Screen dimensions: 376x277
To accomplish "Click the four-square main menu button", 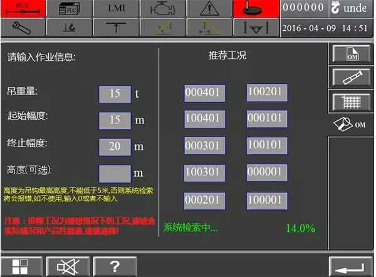I will [21, 267].
